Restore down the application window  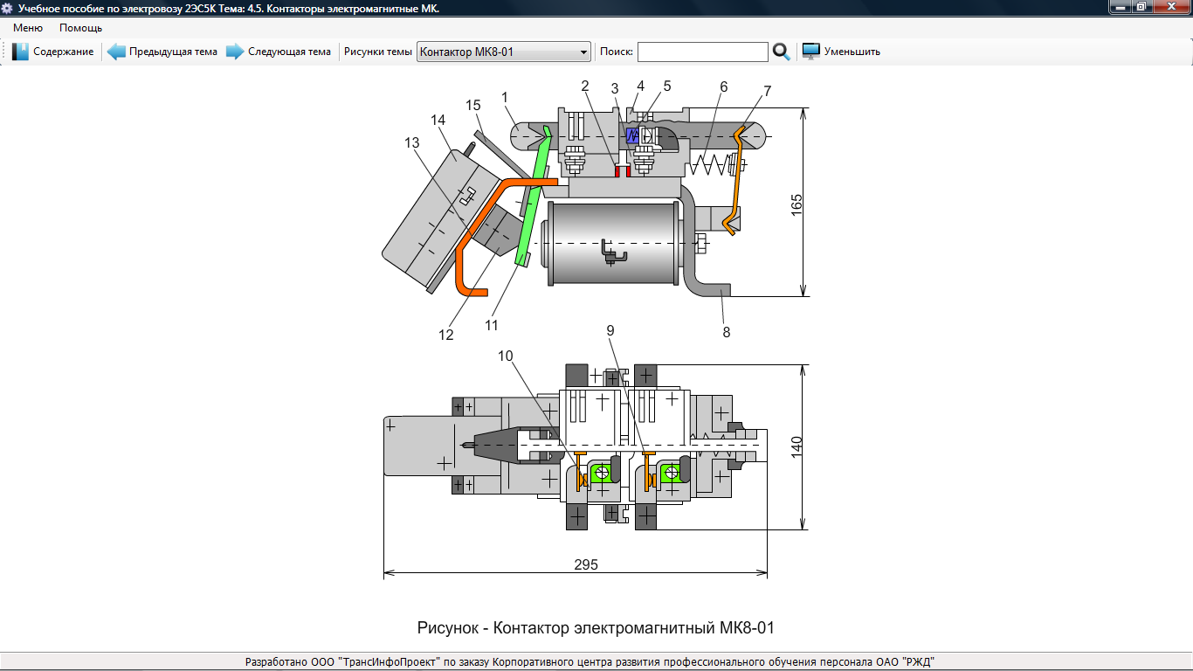pyautogui.click(x=1143, y=7)
